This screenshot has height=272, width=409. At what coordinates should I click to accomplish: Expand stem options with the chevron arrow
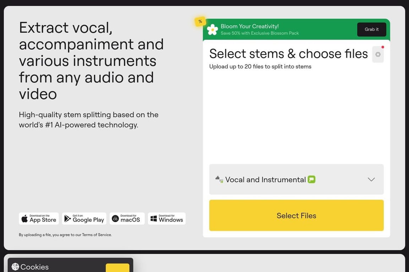click(x=371, y=179)
